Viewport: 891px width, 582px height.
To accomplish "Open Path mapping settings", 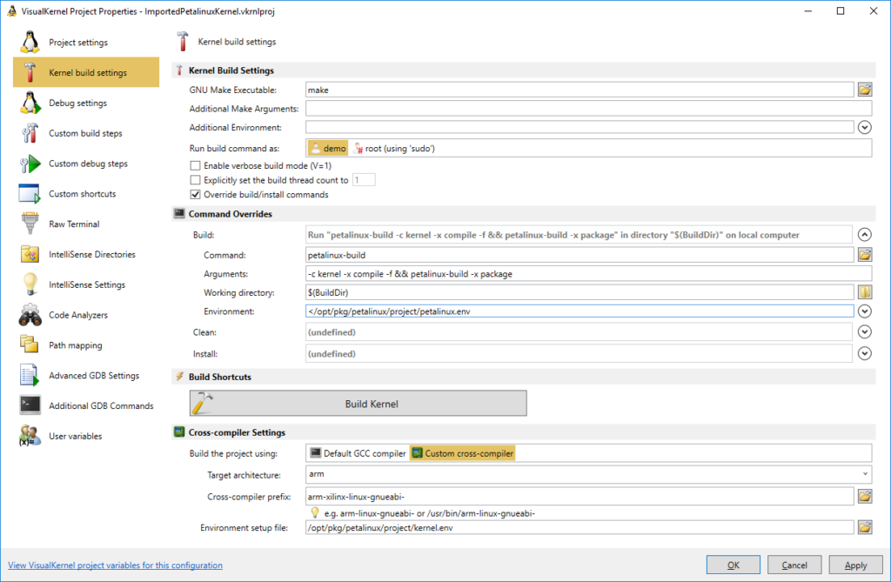I will pyautogui.click(x=77, y=345).
